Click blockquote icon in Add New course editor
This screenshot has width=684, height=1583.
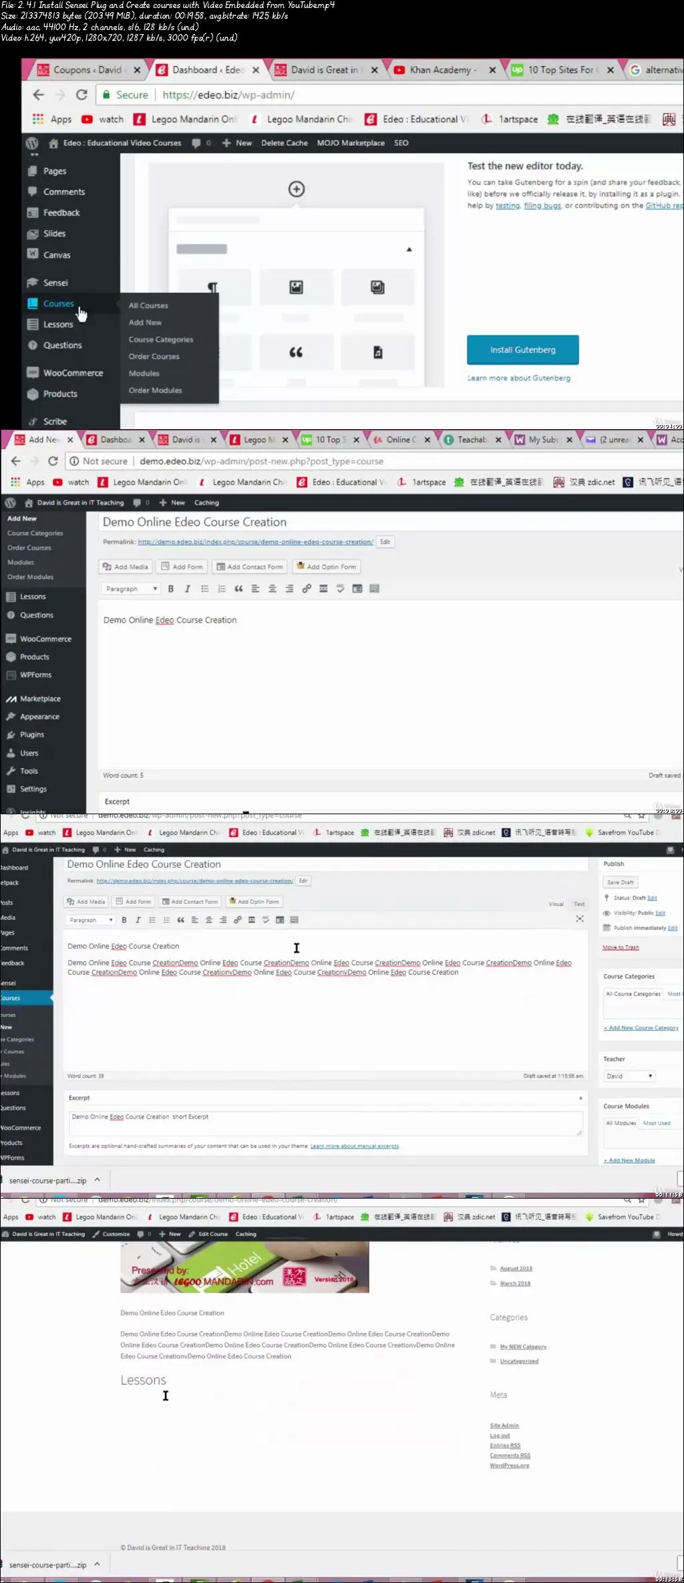(238, 589)
